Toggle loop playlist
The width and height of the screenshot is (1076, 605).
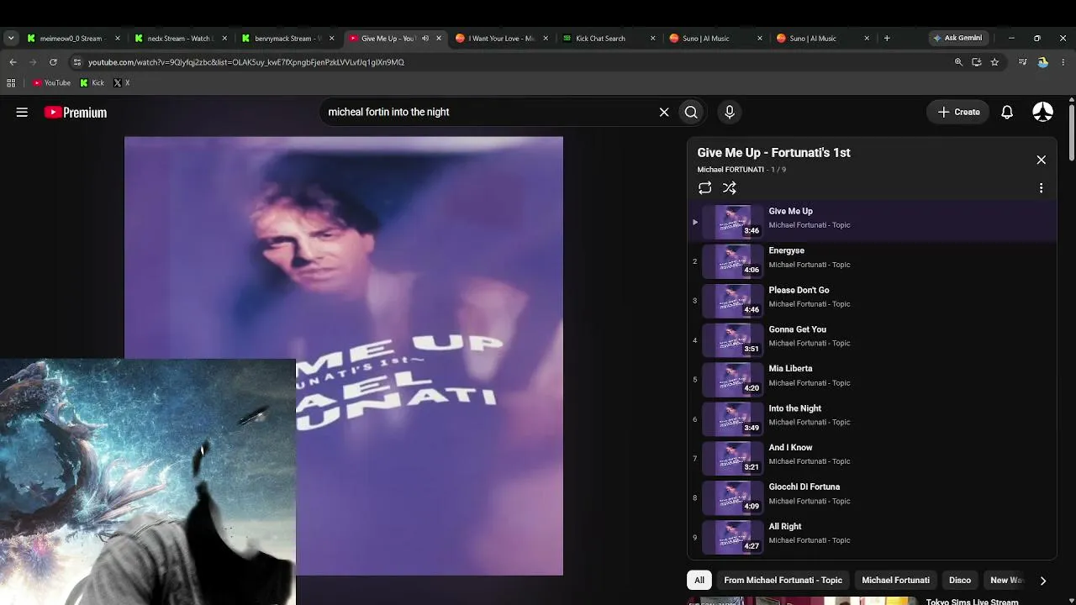(x=705, y=188)
